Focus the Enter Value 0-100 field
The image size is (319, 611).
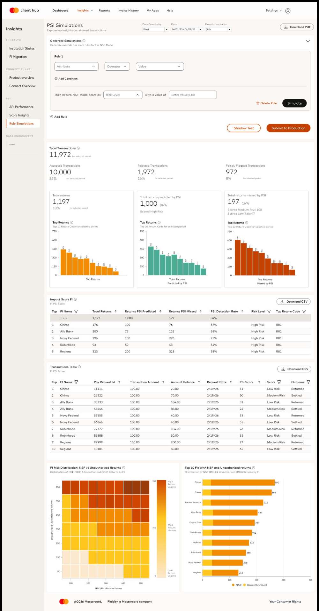193,95
